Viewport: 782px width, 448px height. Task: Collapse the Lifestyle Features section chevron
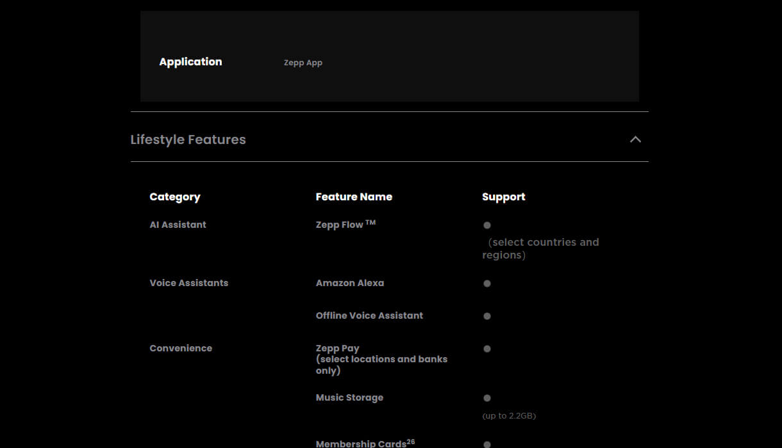click(x=635, y=140)
